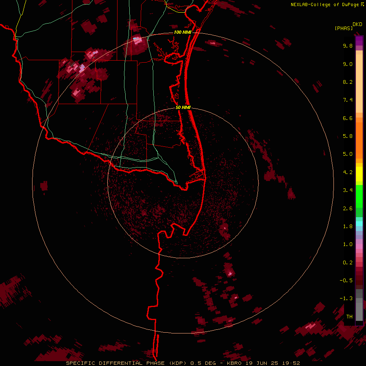Click the DKD legend heading
The height and width of the screenshot is (366, 366).
pyautogui.click(x=357, y=24)
